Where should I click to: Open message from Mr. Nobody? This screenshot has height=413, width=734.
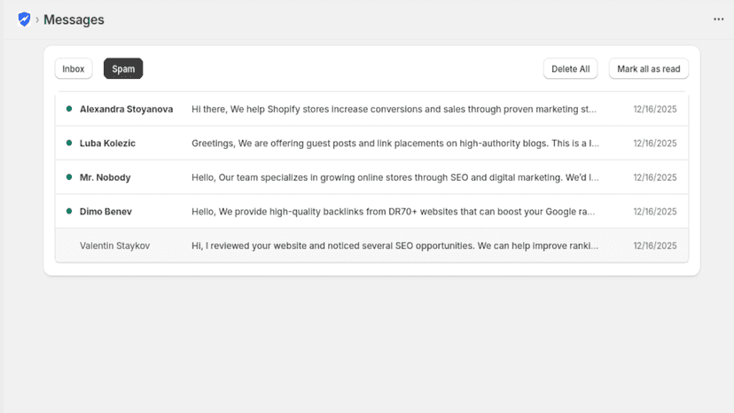371,177
